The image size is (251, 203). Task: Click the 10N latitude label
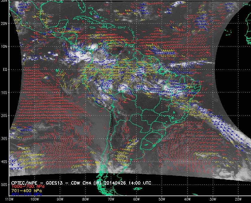click(4, 47)
